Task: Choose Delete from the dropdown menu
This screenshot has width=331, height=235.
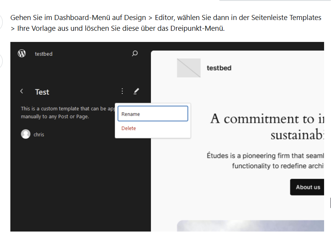Action: (x=129, y=128)
